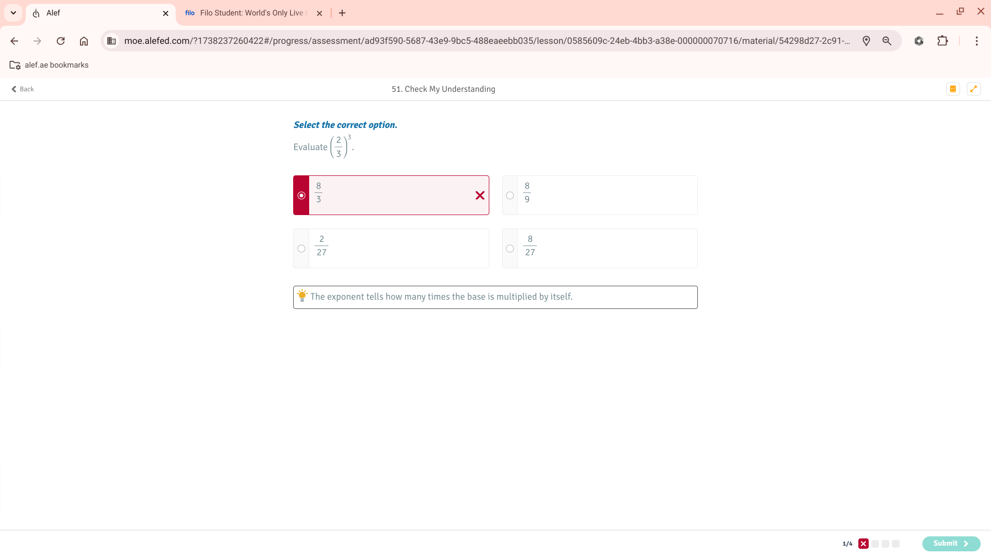This screenshot has height=557, width=991.
Task: Click the Submit button
Action: coord(951,544)
